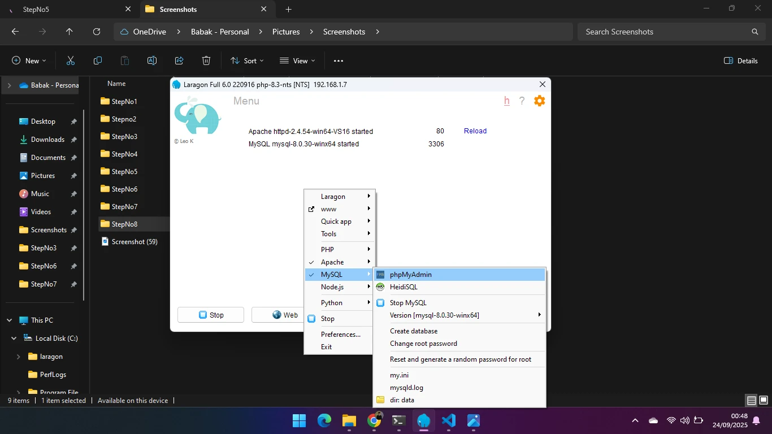
Task: Click the Laragon help question mark
Action: click(522, 101)
